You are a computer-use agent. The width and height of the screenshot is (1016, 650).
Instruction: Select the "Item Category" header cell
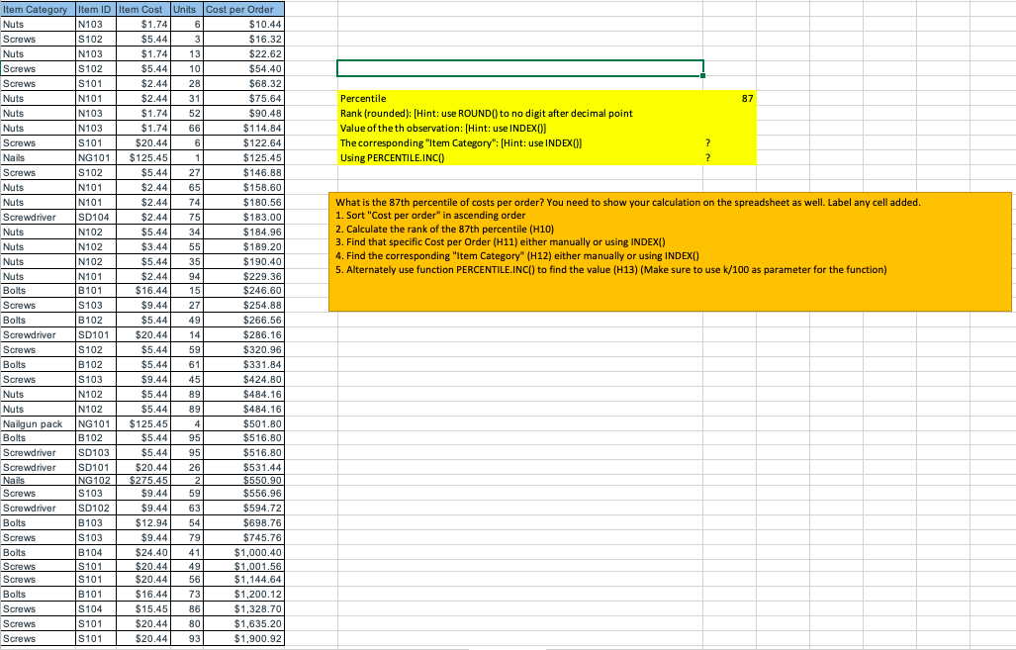(37, 9)
